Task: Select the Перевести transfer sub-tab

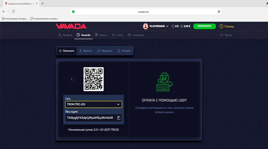Action: point(105,51)
